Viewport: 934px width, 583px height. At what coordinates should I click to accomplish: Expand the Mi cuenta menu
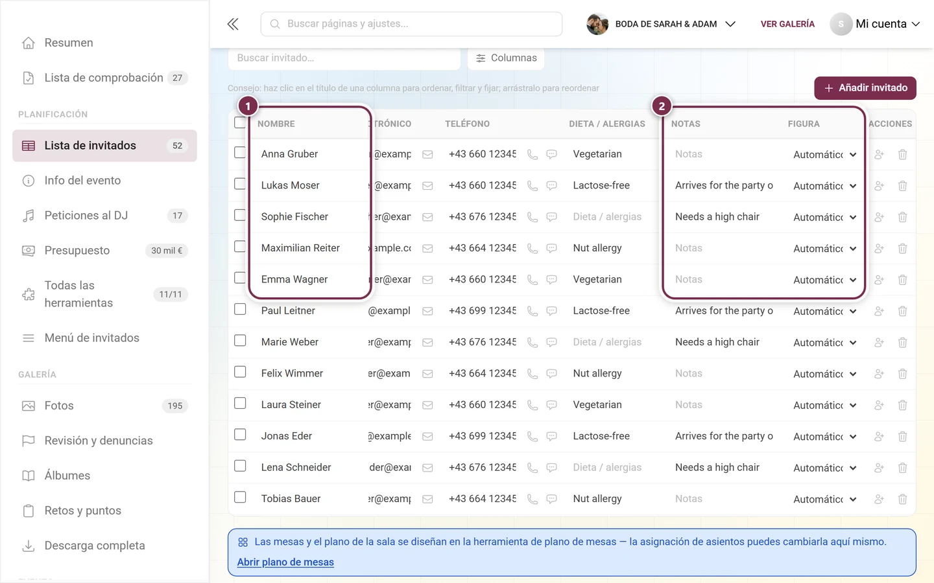click(x=875, y=24)
